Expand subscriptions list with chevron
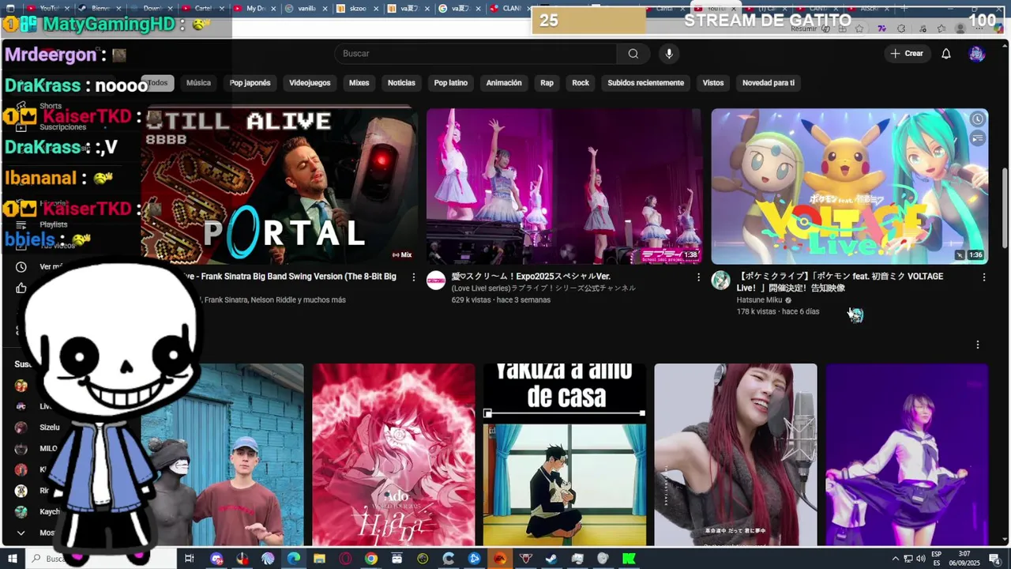The width and height of the screenshot is (1011, 569). [x=21, y=533]
